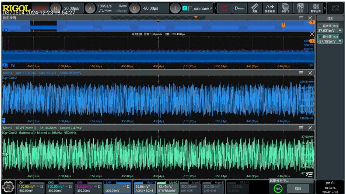Toggle the Math2 BTWT(Math1) channel
345x194 pixels.
coord(167,187)
